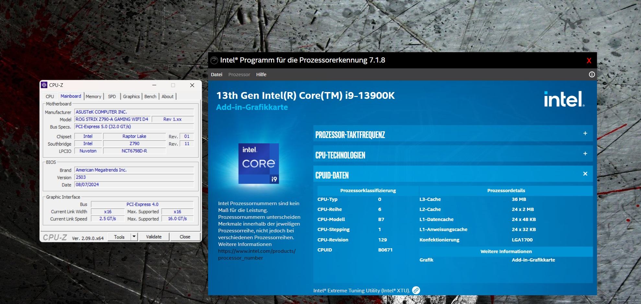
Task: Open the SPD tab in CPU-Z
Action: coord(112,97)
